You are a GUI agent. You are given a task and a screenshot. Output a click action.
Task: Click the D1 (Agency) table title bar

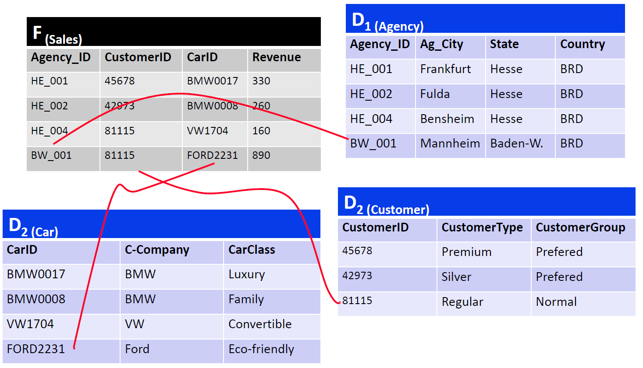click(x=485, y=19)
